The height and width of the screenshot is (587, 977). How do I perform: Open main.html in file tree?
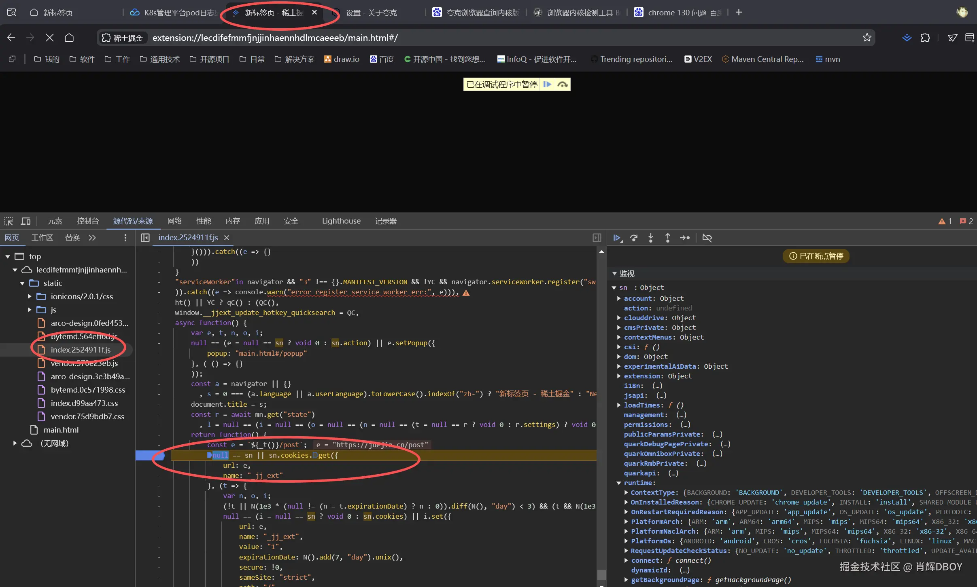61,430
